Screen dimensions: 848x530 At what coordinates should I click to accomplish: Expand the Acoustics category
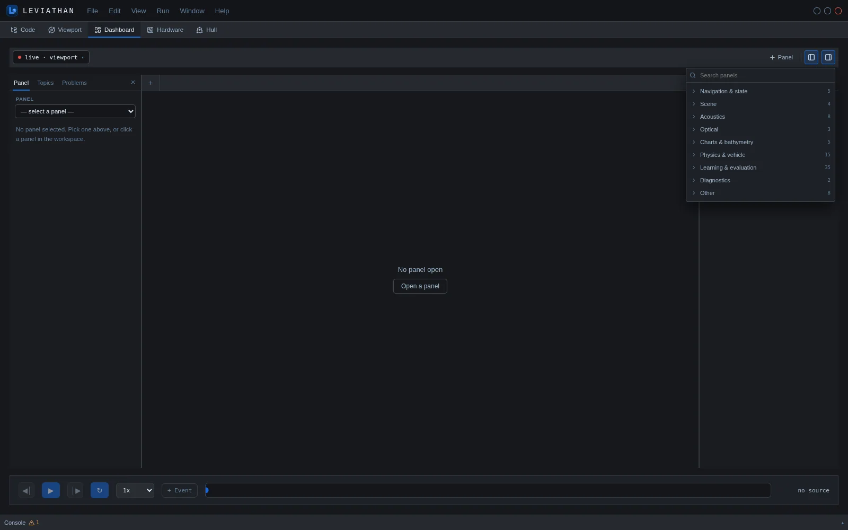pos(761,117)
